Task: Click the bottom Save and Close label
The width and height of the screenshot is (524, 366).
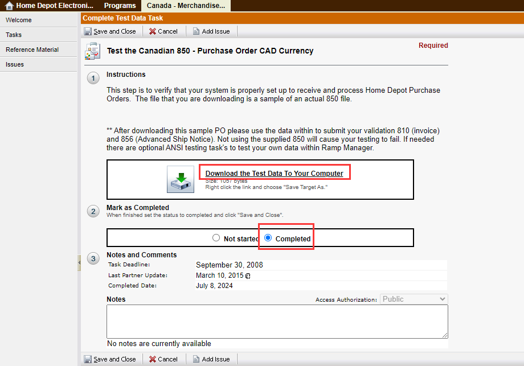Action: point(114,359)
